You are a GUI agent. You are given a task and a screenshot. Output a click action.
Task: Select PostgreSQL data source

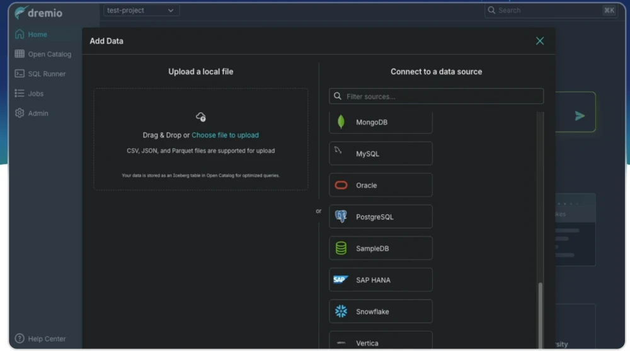381,216
